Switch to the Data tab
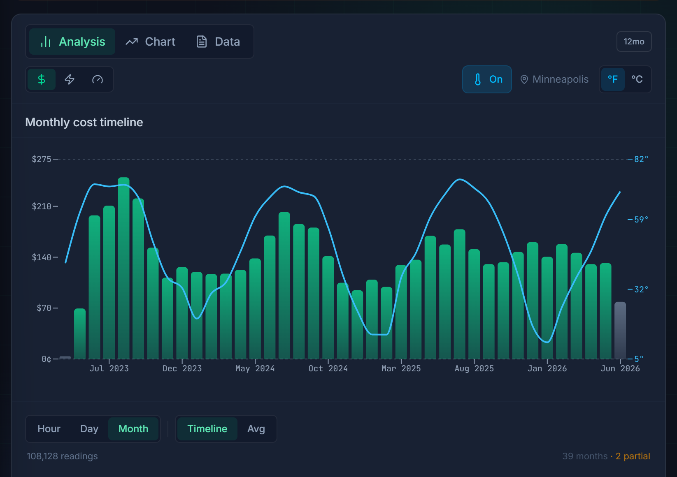Viewport: 677px width, 477px height. coord(218,42)
